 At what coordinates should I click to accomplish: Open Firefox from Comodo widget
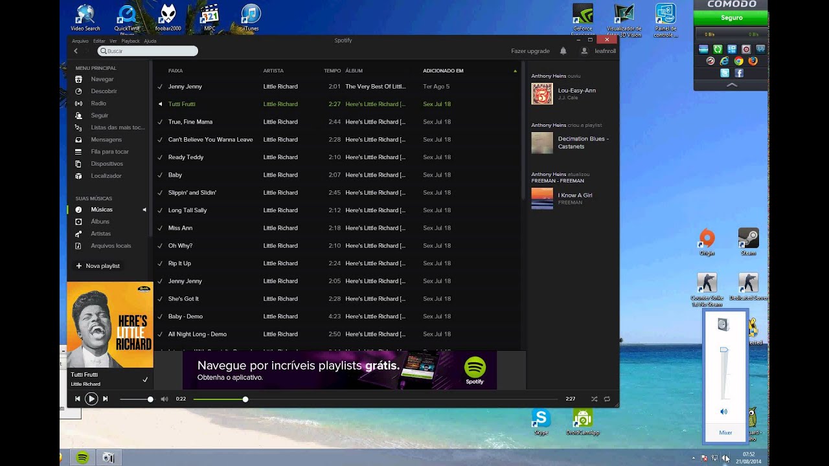[x=753, y=61]
